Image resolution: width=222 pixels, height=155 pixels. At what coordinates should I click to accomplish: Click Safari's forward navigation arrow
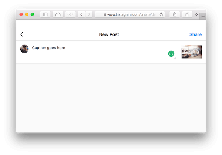[x=88, y=14]
